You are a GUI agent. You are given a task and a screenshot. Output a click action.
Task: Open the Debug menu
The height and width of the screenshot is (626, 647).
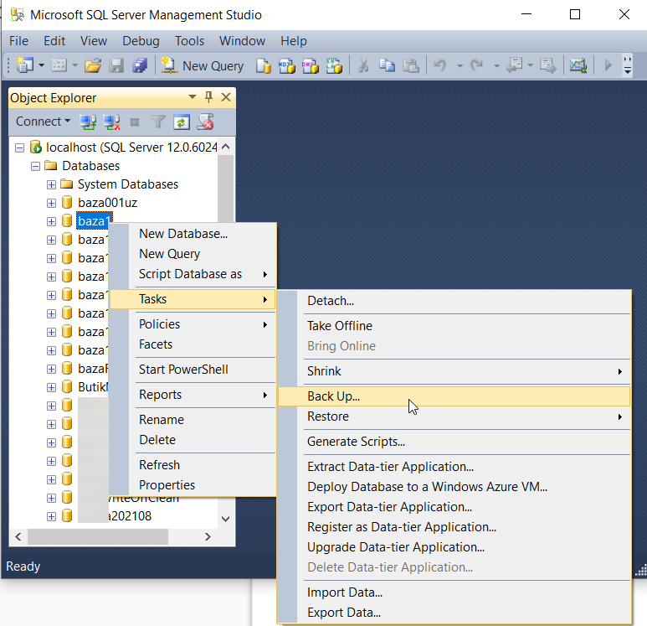click(141, 41)
